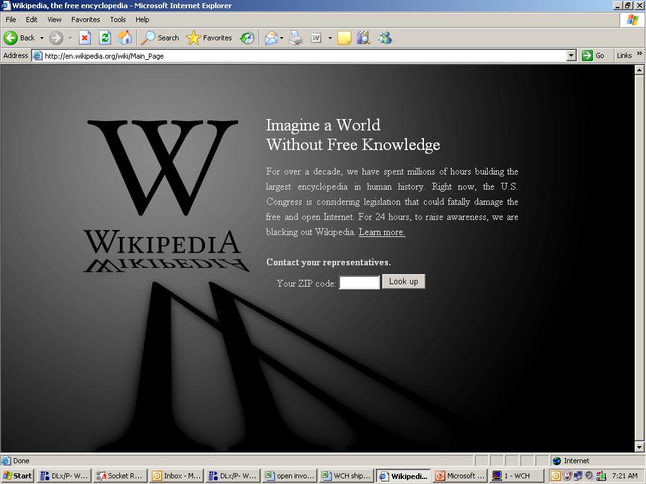Click the ZIP code input field
646x484 pixels.
[359, 283]
